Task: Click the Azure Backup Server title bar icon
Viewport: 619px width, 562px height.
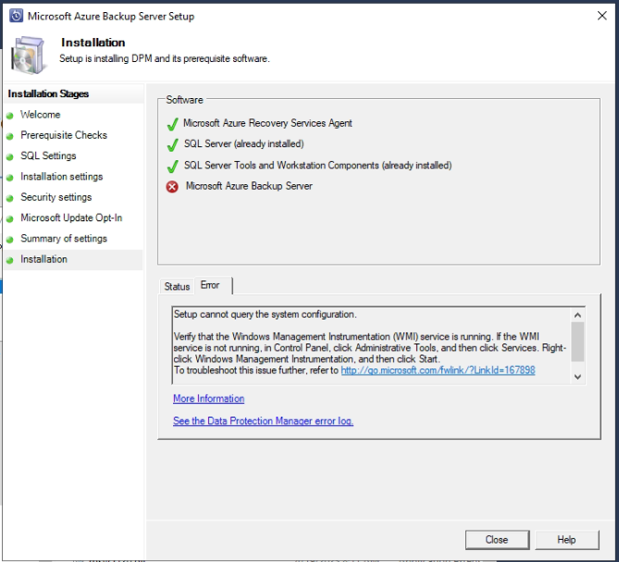Action: [x=16, y=16]
